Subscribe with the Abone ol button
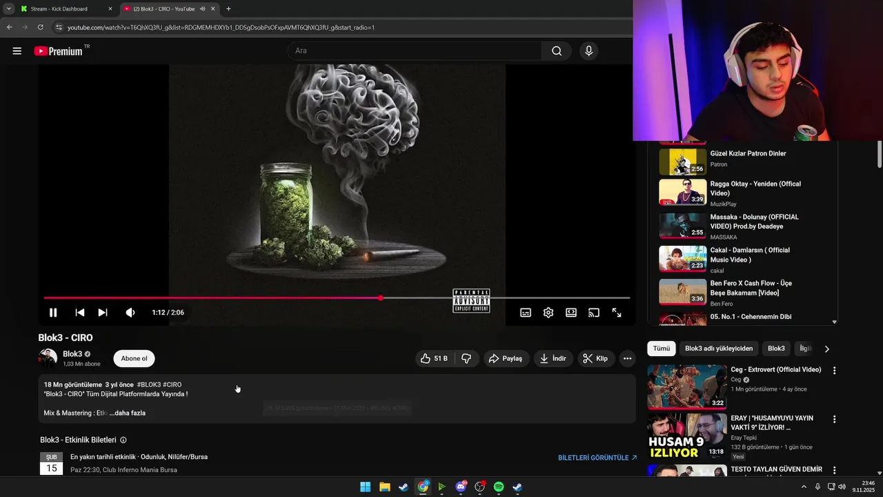883x497 pixels. pos(134,358)
